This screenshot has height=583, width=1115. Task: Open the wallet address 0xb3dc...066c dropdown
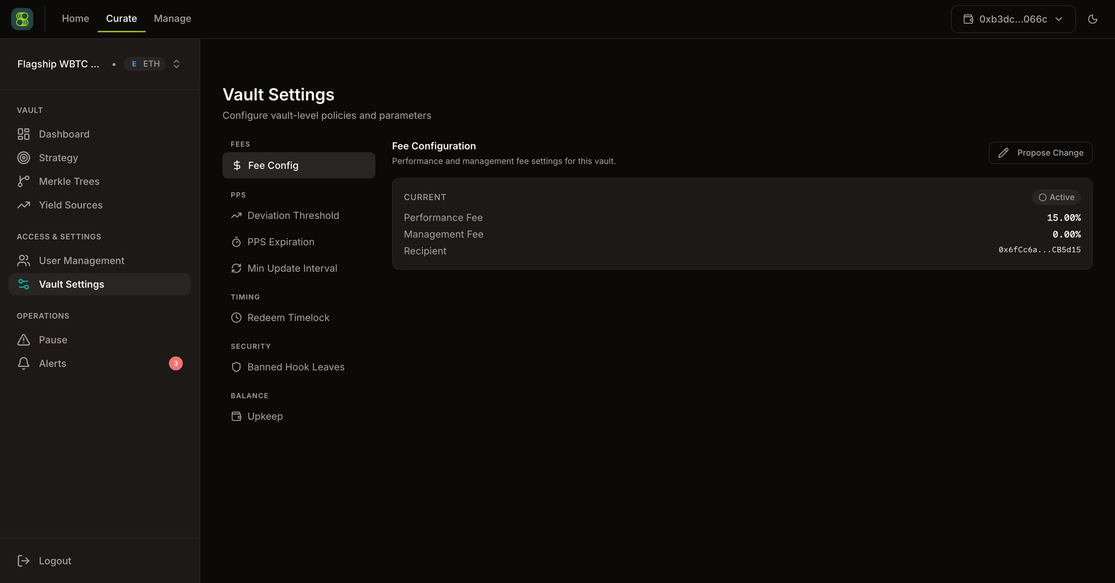tap(1013, 19)
